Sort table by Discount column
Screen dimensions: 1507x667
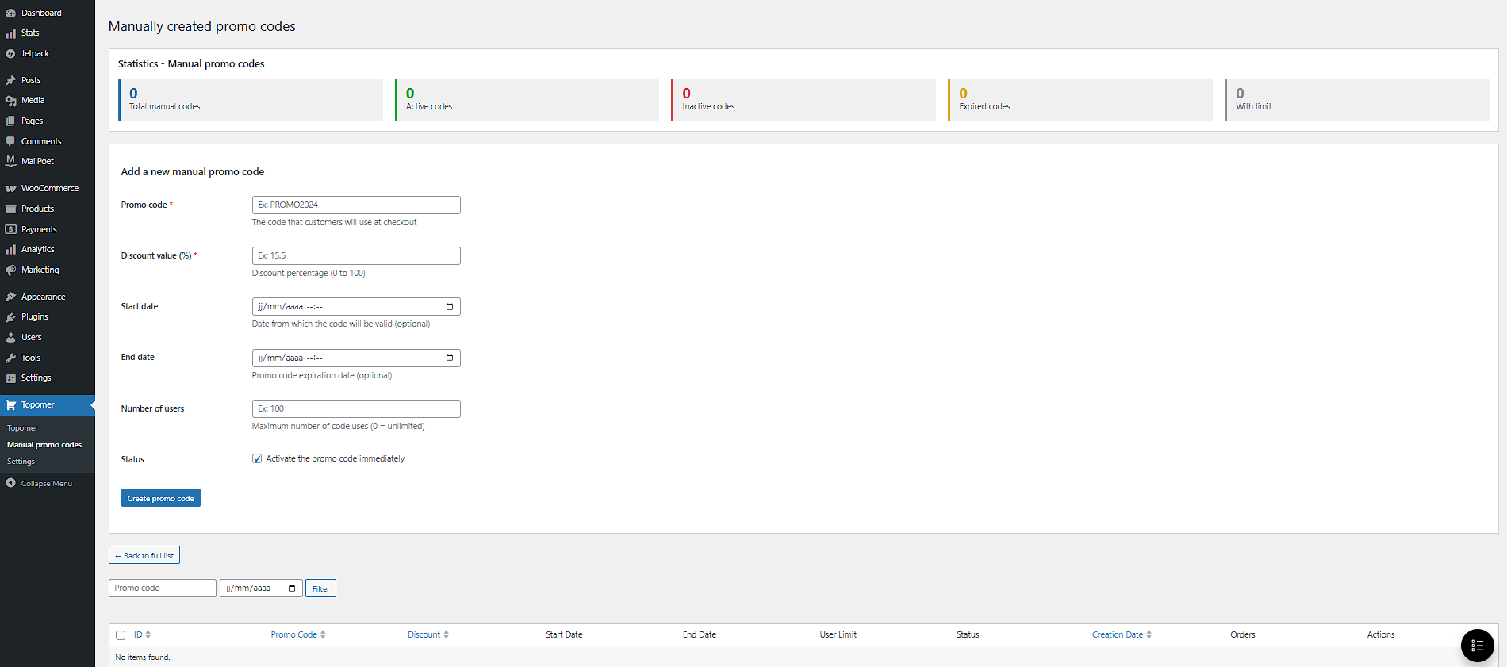coord(428,634)
